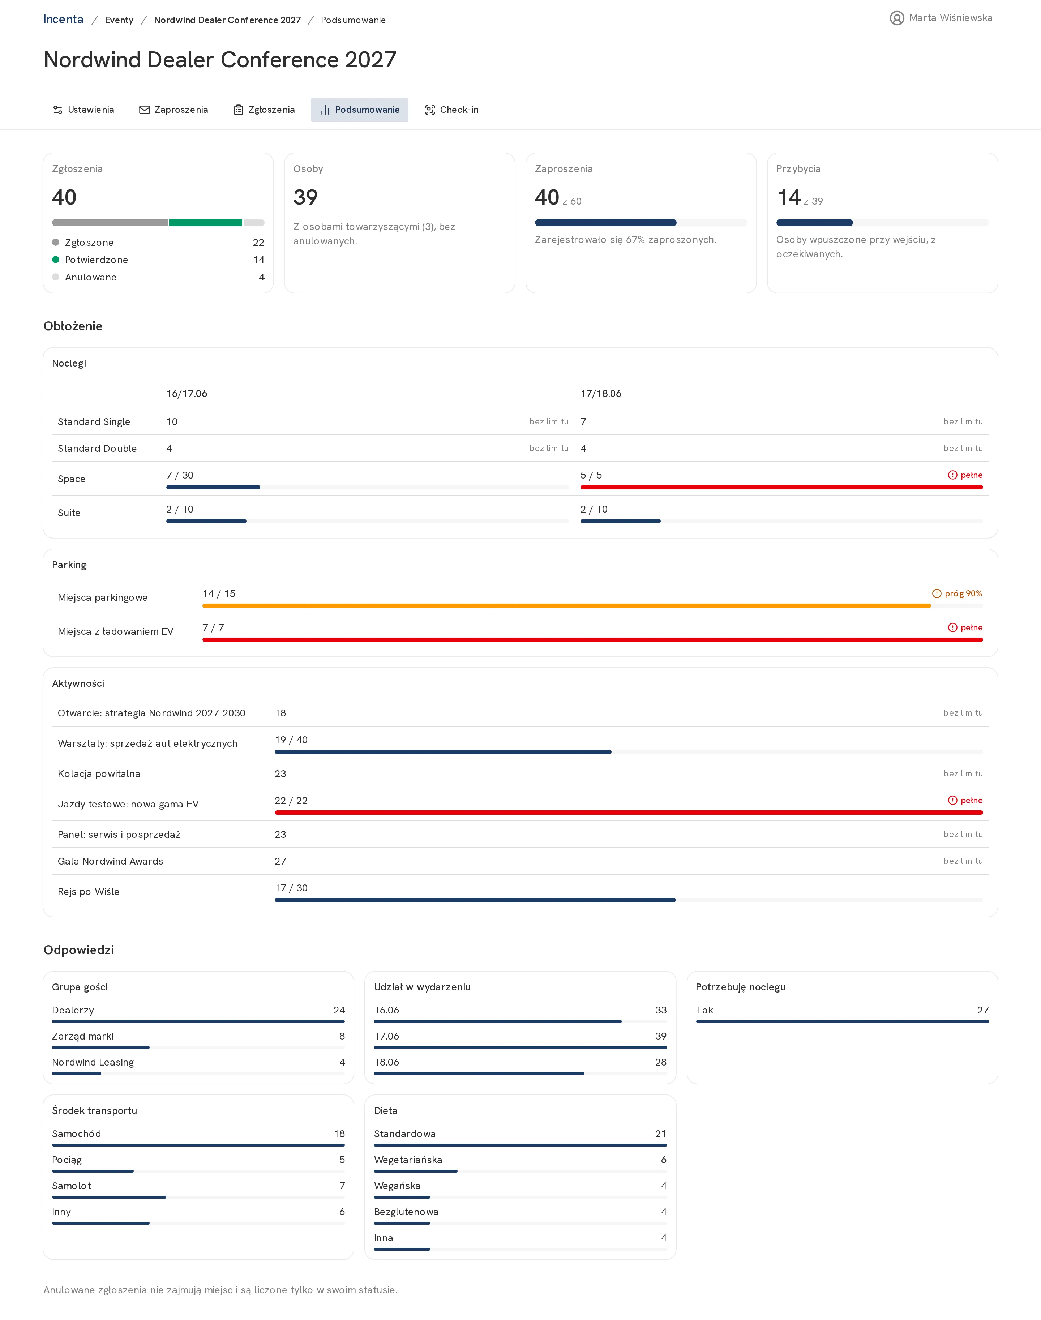Image resolution: width=1041 pixels, height=1320 pixels.
Task: Click the Zaproszenia 40 z 60 progress bar
Action: (x=641, y=222)
